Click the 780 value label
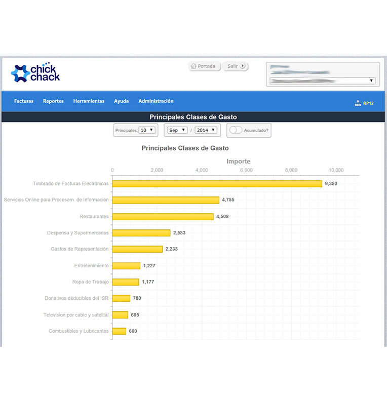 [137, 298]
